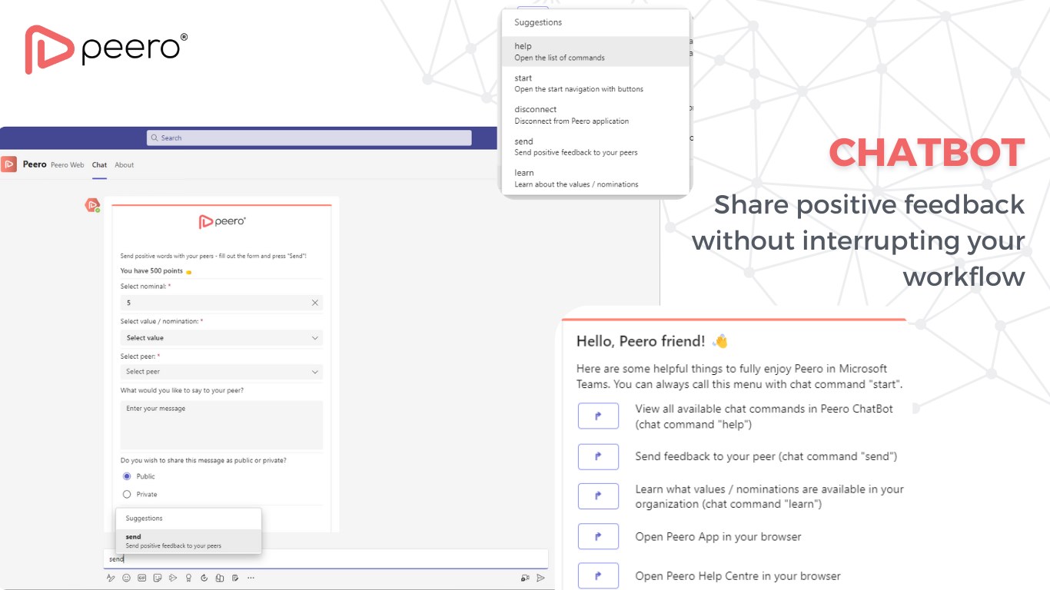This screenshot has width=1050, height=590.
Task: Click arrow button for View all chat commands
Action: tap(598, 416)
